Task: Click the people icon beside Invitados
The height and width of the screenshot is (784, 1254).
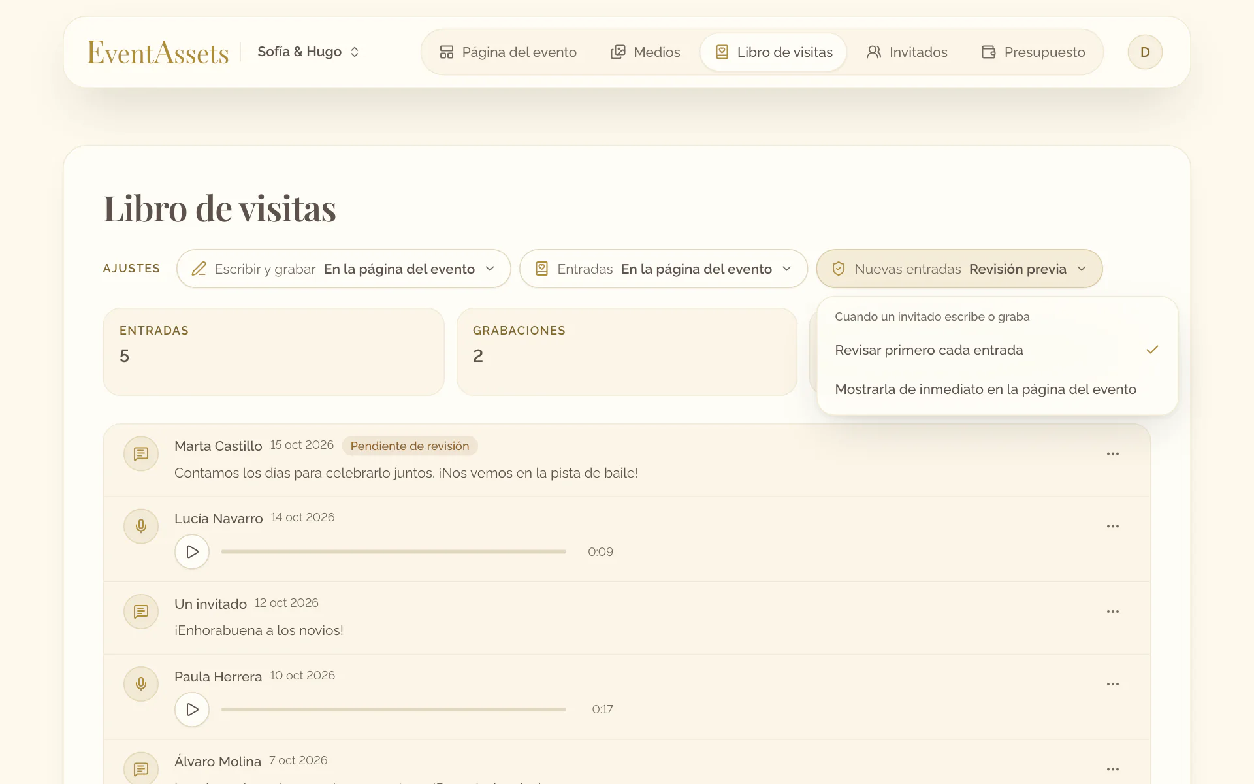Action: tap(874, 52)
